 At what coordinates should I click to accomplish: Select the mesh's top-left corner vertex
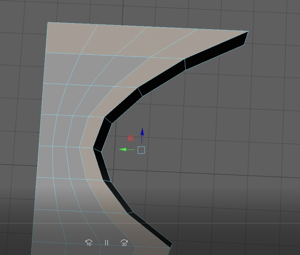point(48,23)
